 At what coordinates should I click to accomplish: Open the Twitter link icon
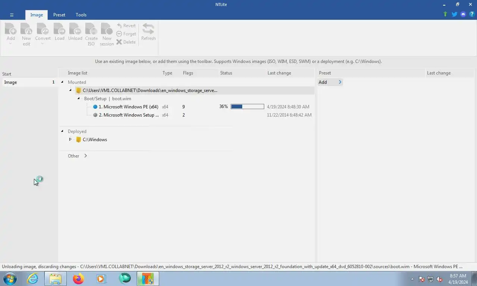(454, 14)
